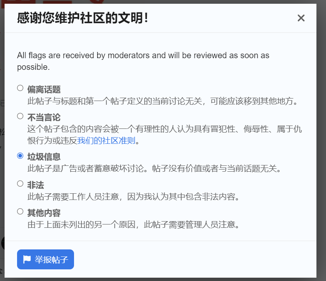Open the 我们的社区准则 link

pos(106,140)
